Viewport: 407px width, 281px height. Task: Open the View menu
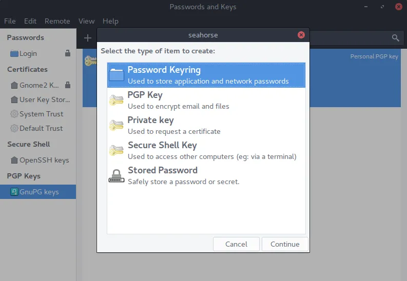pyautogui.click(x=86, y=21)
